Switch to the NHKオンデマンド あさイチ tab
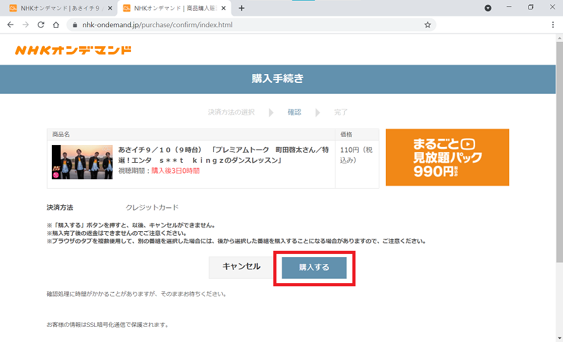563x342 pixels. [59, 8]
